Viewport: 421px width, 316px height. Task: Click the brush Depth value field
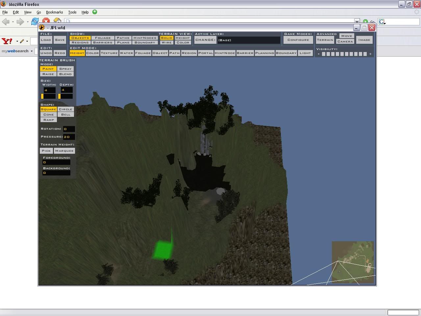point(66,90)
